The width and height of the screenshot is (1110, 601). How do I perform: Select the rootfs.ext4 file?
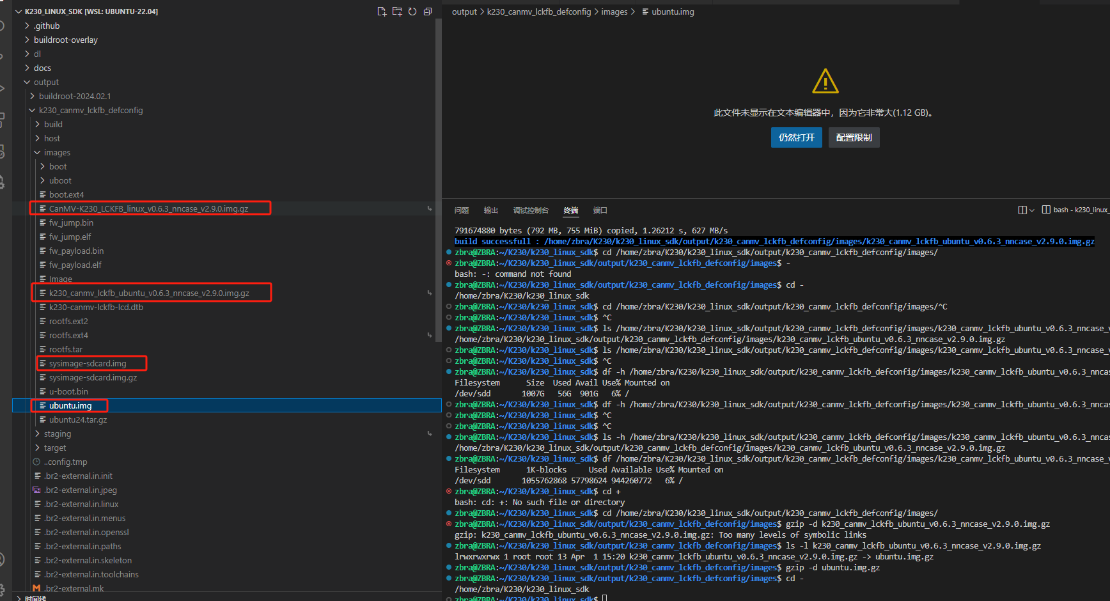pyautogui.click(x=68, y=335)
